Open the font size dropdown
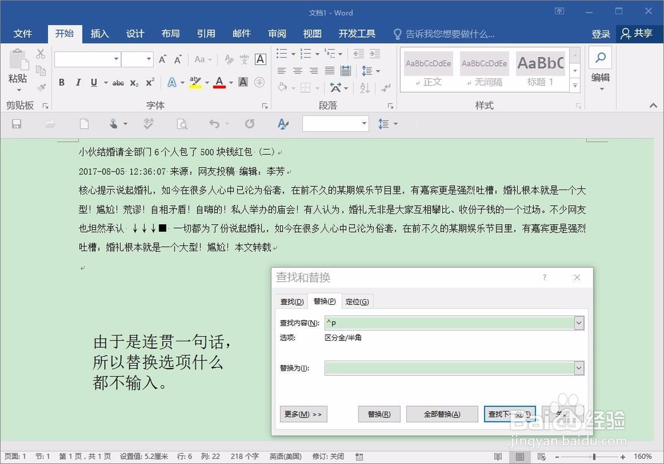Viewport: 664px width, 464px height. click(147, 59)
